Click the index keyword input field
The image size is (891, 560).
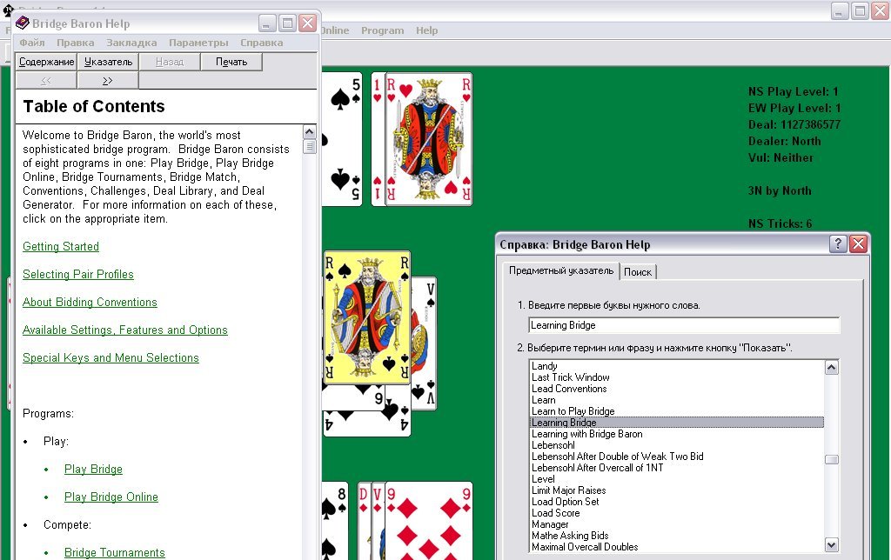[x=684, y=325]
